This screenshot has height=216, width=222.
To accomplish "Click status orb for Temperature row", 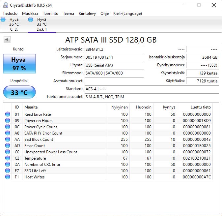I will pyautogui.click(x=8, y=158).
